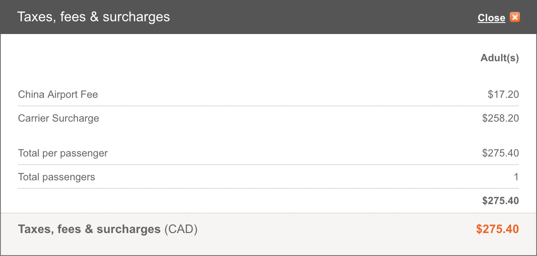Select the bold footer Taxes, fees & surcharges text

[x=89, y=229]
